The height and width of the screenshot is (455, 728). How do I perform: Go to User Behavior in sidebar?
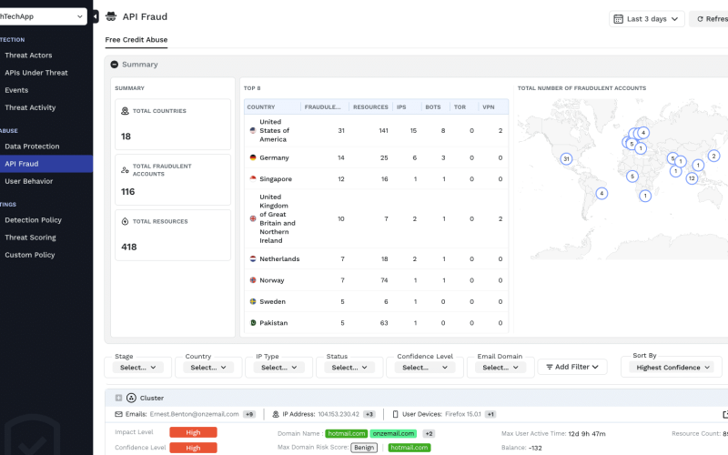28,181
